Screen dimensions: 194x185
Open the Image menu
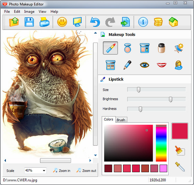[x=29, y=12]
